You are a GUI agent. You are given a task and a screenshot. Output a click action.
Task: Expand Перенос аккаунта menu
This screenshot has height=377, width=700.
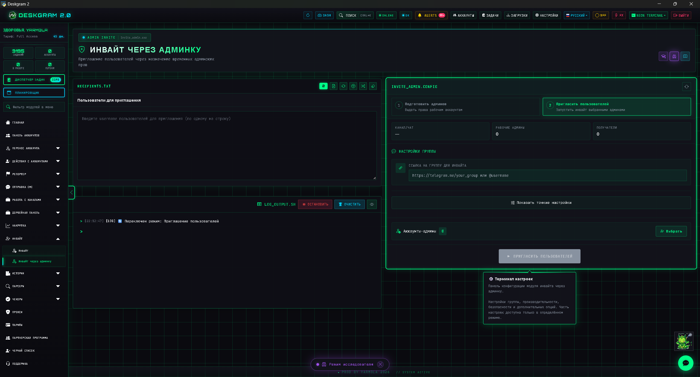tap(34, 148)
